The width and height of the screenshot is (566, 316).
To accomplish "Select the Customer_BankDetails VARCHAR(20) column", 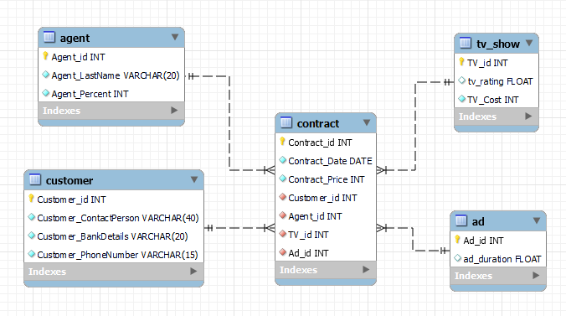I will [114, 236].
